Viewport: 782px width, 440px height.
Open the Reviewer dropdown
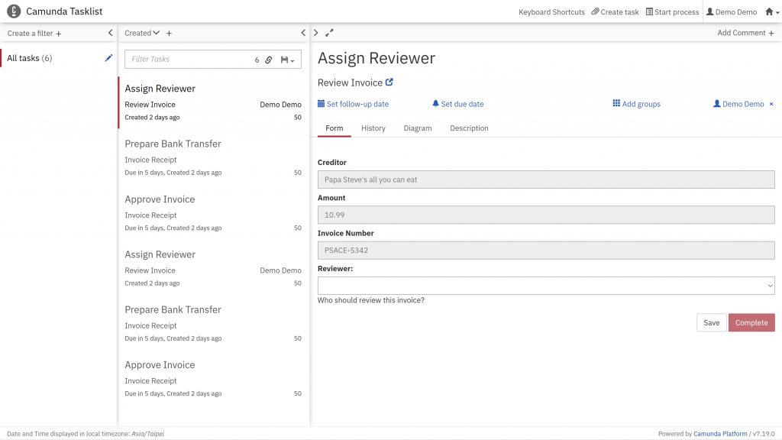[x=546, y=286]
